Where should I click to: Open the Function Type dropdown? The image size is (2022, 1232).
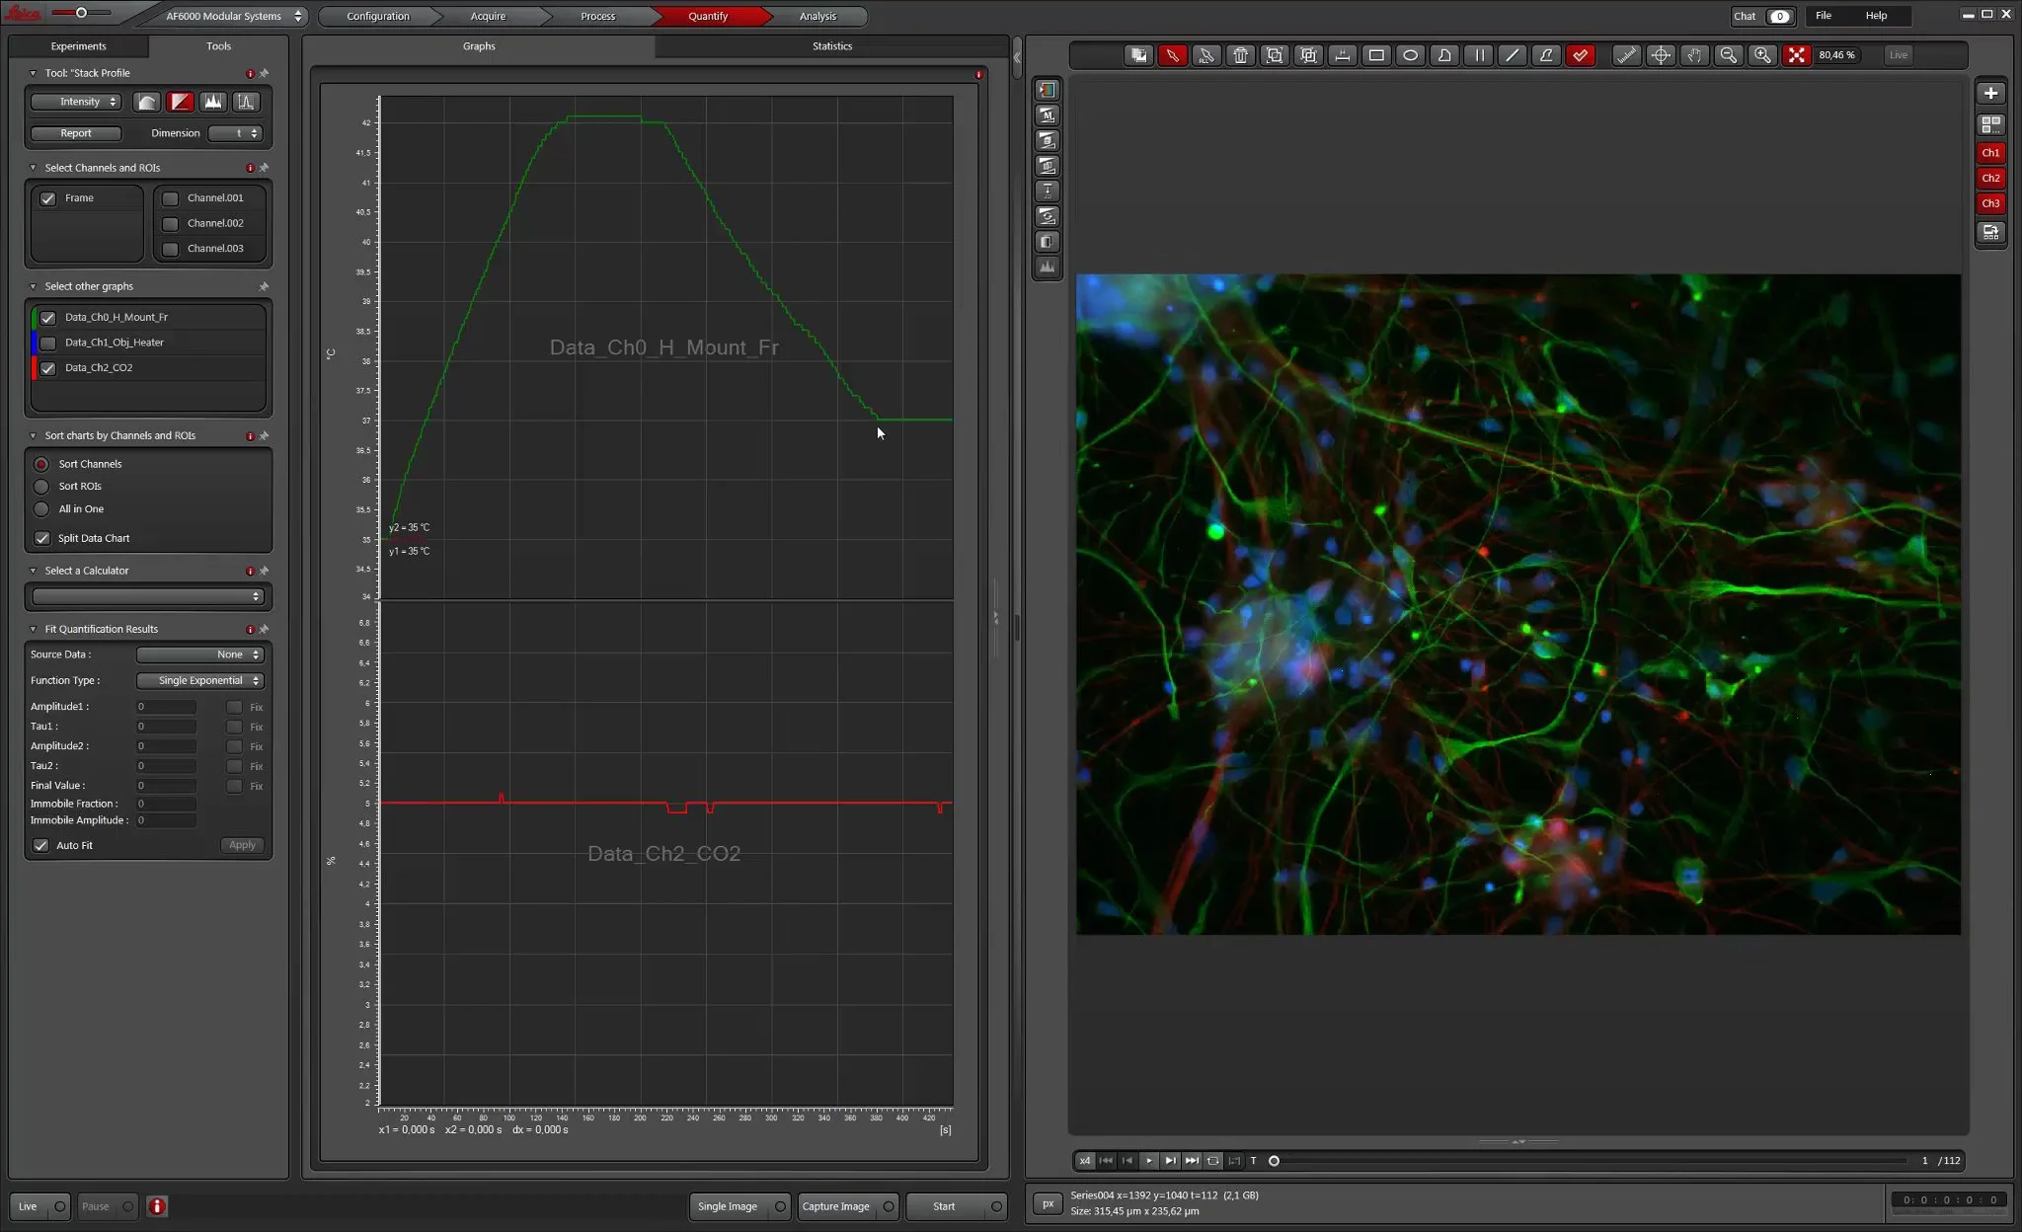(x=198, y=680)
